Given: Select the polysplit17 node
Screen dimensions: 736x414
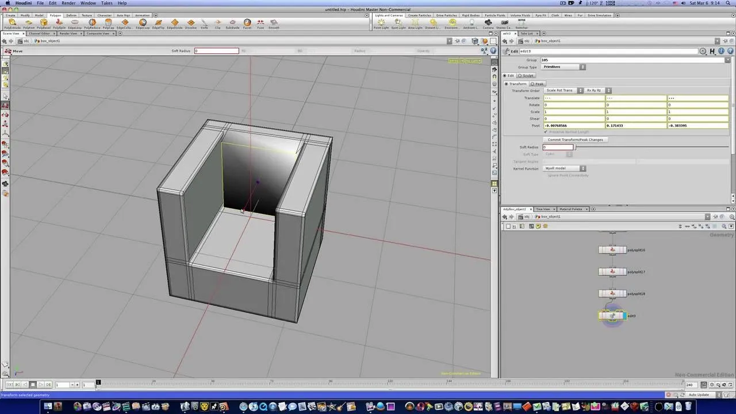Looking at the screenshot, I should point(612,271).
